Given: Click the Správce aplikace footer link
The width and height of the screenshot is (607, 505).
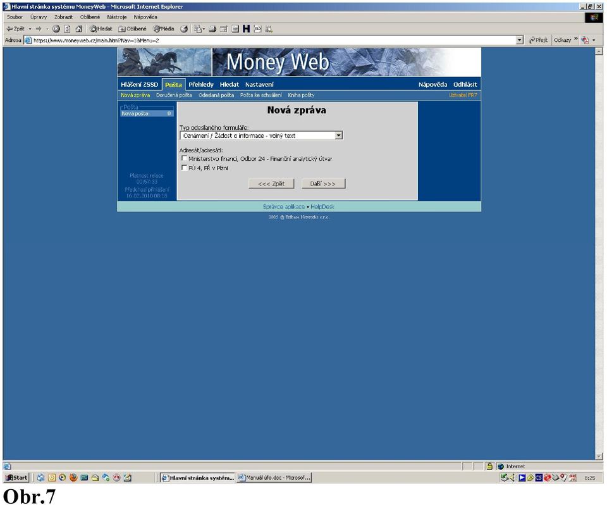Looking at the screenshot, I should 283,207.
